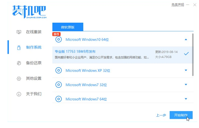Click the disc icon beside Windows7 32位

(x=59, y=85)
